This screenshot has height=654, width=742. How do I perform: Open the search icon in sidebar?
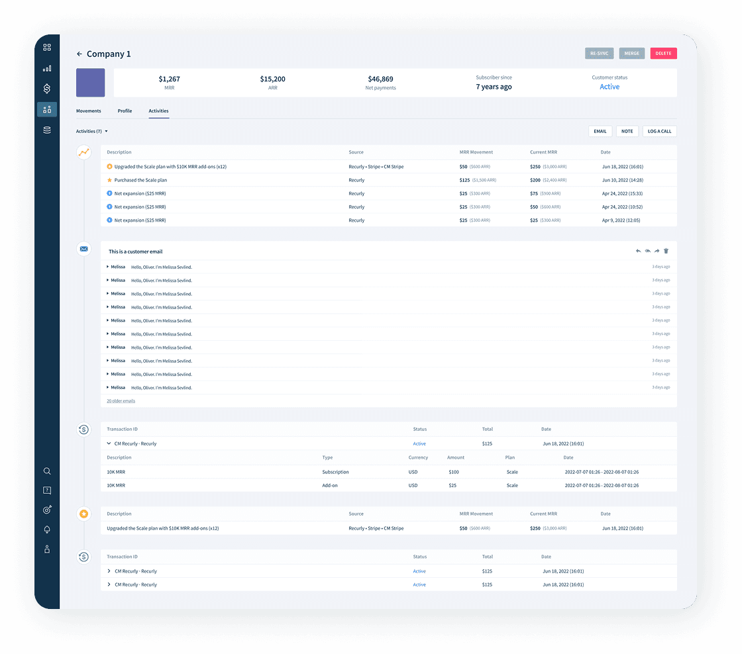click(x=47, y=471)
